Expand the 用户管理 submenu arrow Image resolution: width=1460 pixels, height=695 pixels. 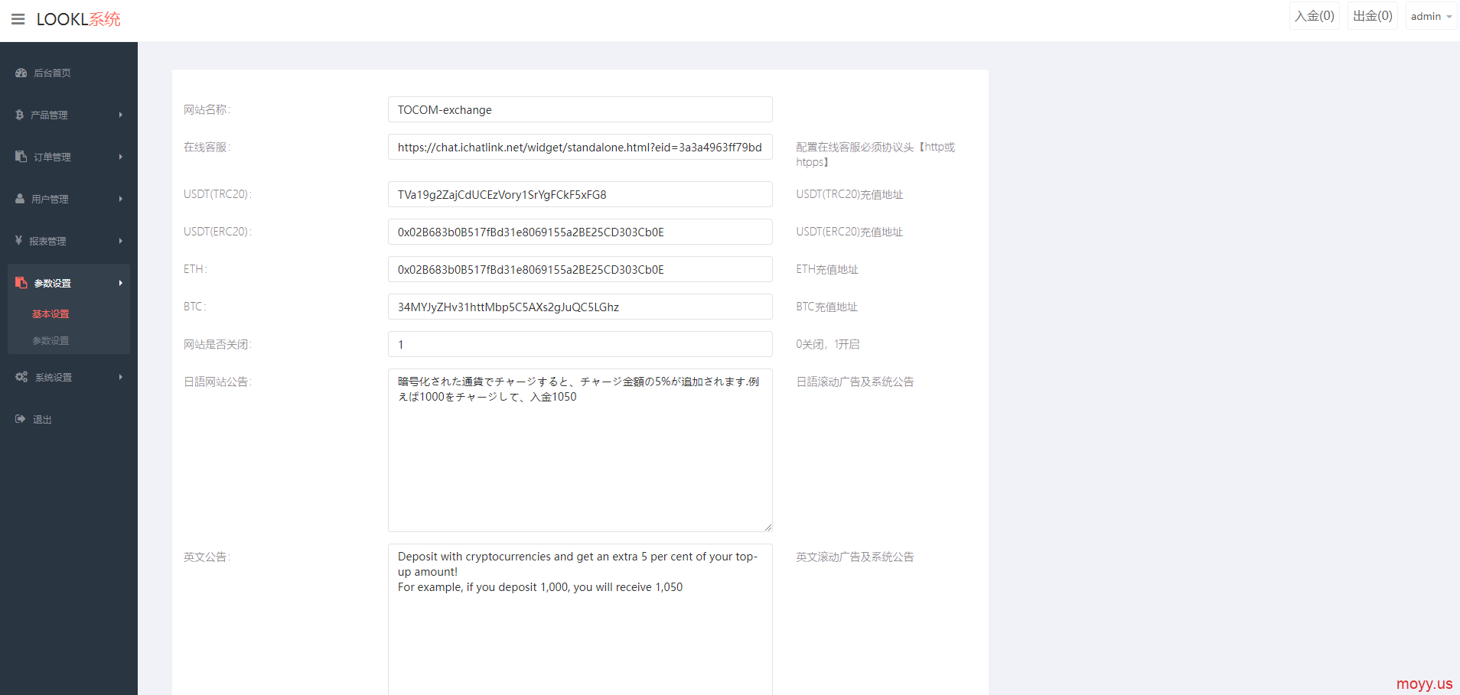[x=121, y=199]
